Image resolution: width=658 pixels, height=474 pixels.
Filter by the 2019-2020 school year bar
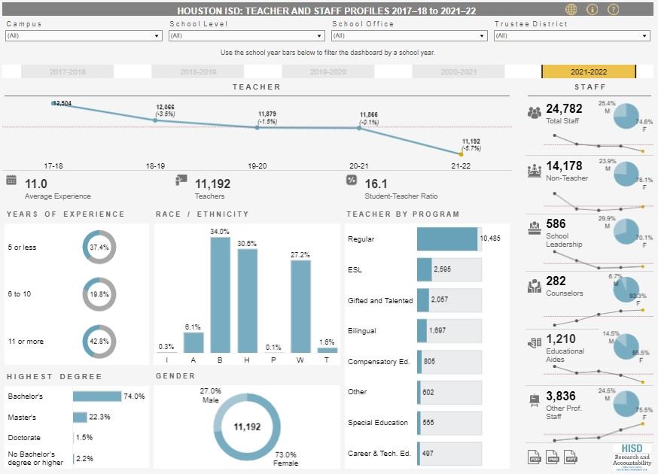point(328,71)
